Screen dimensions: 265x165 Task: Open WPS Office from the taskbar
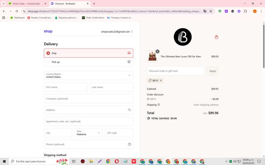(x=134, y=161)
